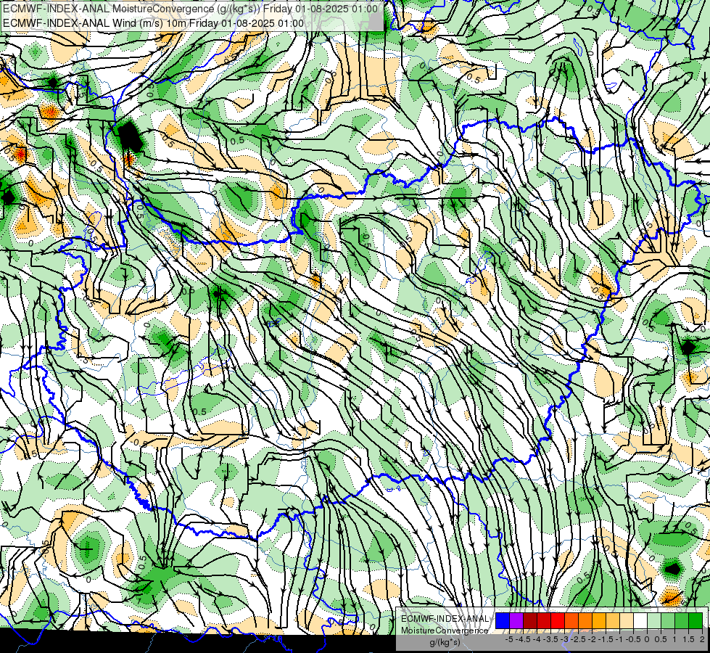Click the -4.5 tick label on color scale
This screenshot has height=653, width=710.
click(524, 639)
